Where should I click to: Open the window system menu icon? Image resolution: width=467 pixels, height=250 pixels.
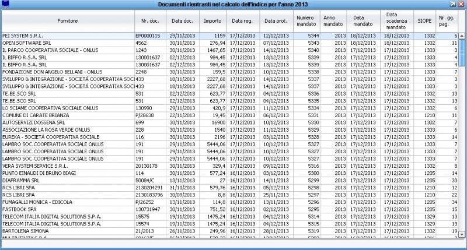(5, 4)
